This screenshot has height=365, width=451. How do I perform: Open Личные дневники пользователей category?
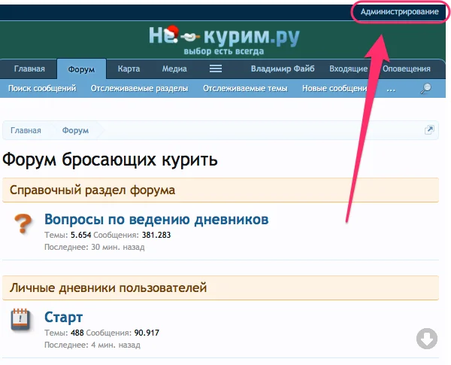click(108, 288)
